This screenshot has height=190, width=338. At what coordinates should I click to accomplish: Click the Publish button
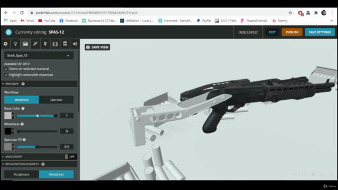click(x=292, y=32)
